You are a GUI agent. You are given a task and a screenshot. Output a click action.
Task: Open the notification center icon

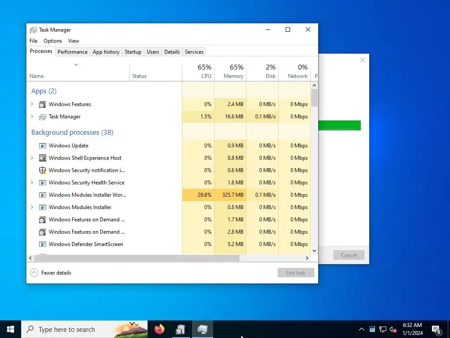click(436, 329)
